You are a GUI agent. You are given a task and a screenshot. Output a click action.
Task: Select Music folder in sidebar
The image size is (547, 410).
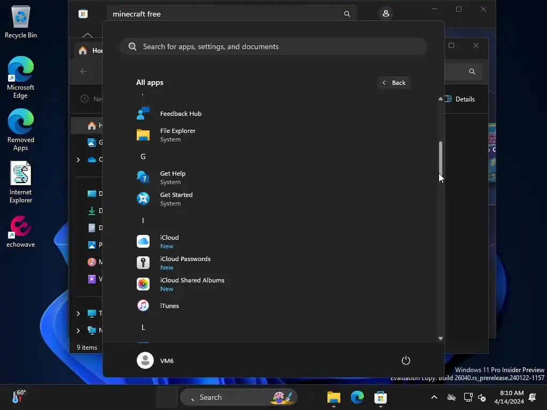click(95, 262)
